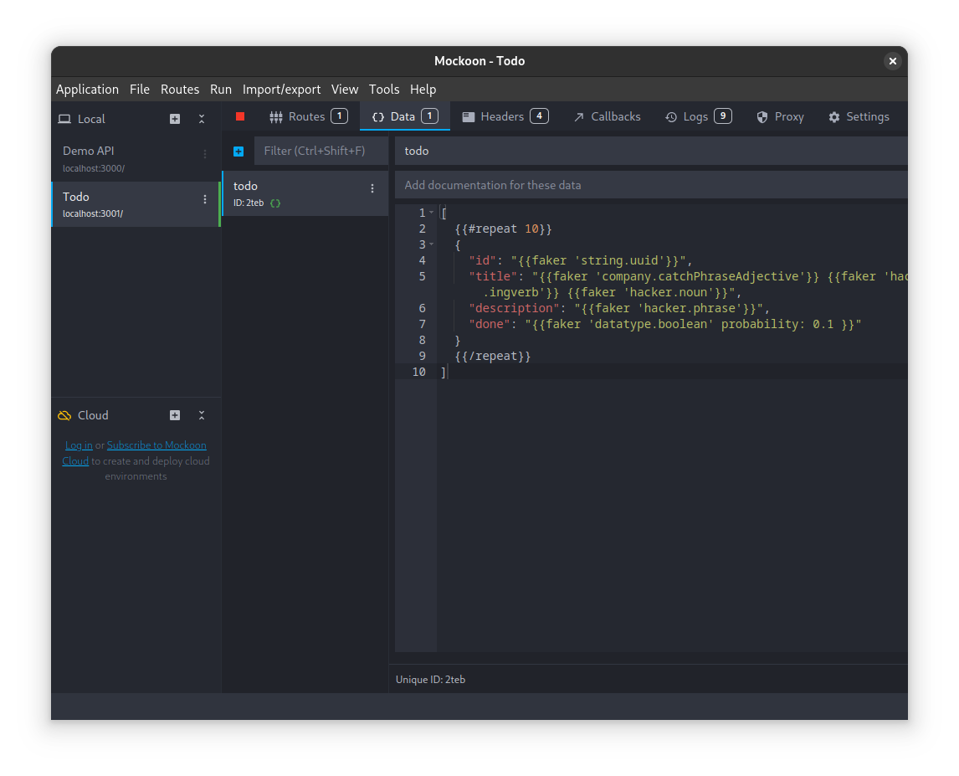
Task: Add a new databucket with blue plus
Action: point(238,152)
